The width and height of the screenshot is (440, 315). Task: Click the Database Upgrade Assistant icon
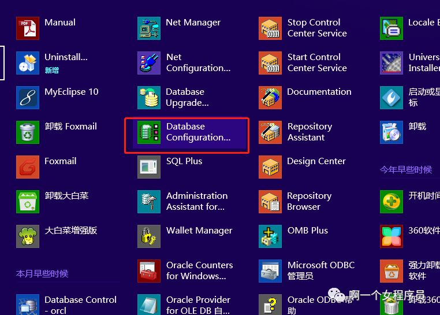[149, 98]
